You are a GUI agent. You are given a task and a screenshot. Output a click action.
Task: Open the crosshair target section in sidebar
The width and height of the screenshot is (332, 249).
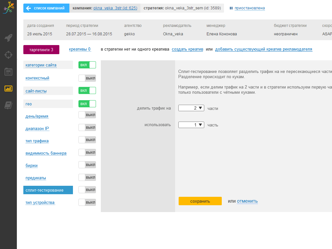point(8,54)
